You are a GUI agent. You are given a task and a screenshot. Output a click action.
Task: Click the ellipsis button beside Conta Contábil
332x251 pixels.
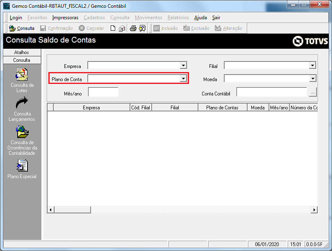click(x=313, y=92)
